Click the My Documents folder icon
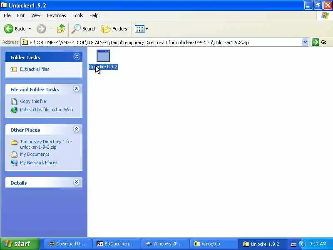 click(x=14, y=154)
